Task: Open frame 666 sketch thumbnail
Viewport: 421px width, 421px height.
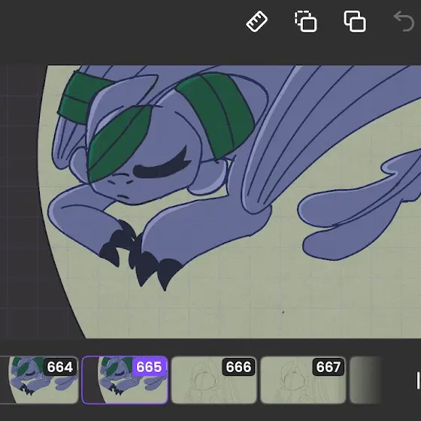Action: pyautogui.click(x=214, y=380)
